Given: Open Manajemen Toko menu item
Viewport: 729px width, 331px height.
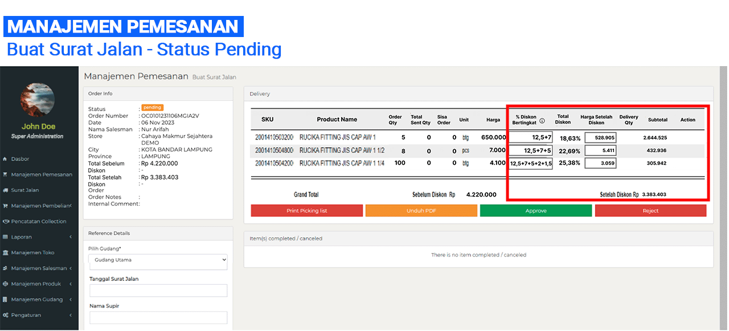Looking at the screenshot, I should (32, 252).
